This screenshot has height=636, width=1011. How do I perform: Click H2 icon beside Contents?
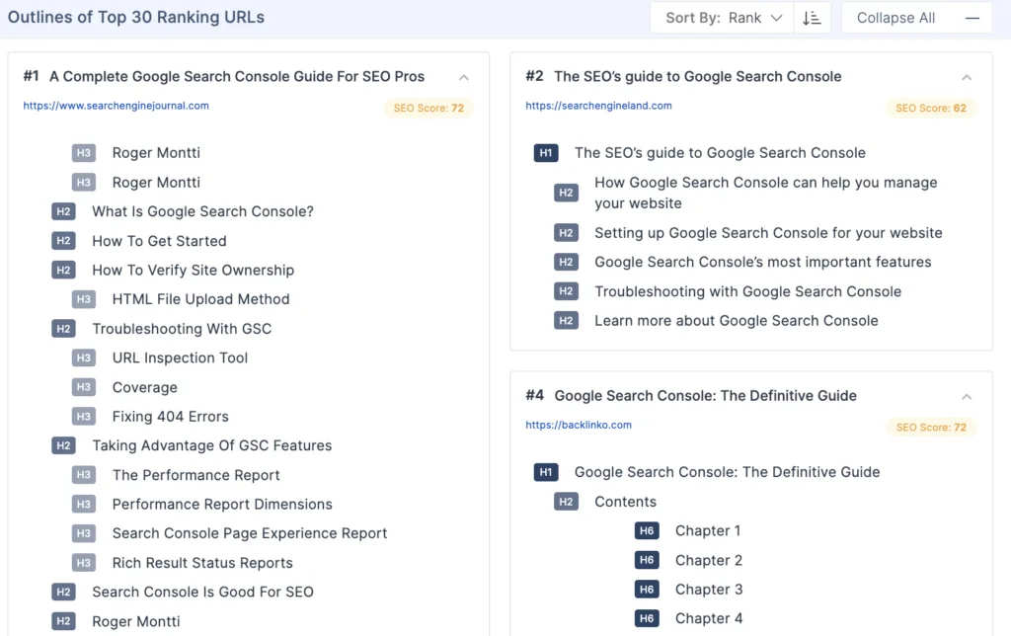(x=566, y=502)
